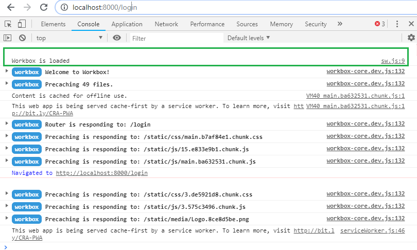Expand the 15.e833e9b1.chunk.js log entry
This screenshot has width=417, height=250.
coord(7,148)
